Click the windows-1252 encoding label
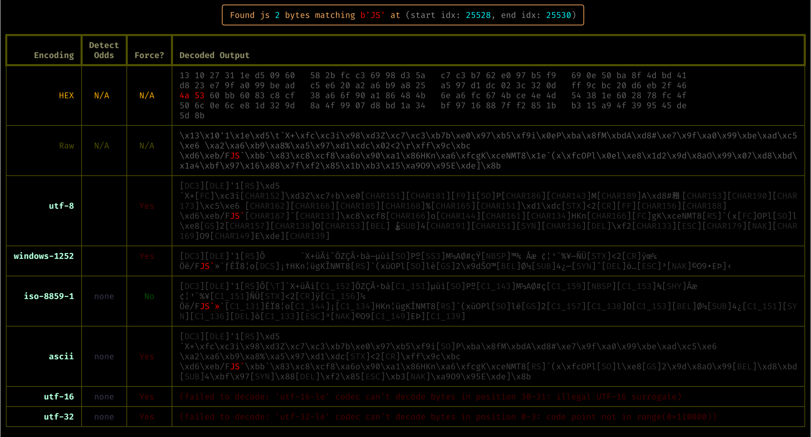This screenshot has width=811, height=437. [44, 256]
